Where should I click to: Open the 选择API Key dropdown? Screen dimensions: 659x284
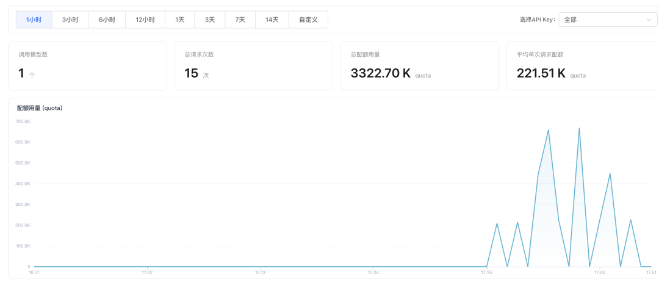(x=608, y=20)
